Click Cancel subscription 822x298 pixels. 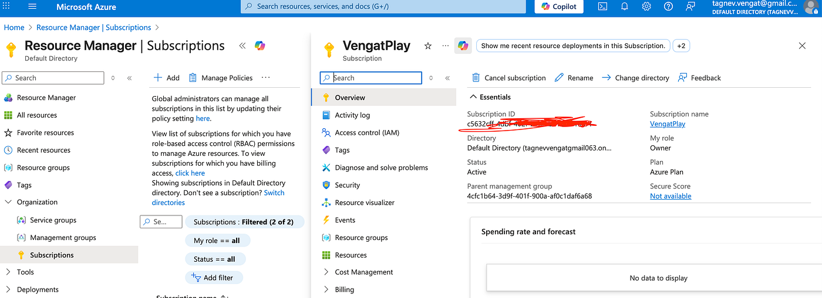tap(508, 78)
